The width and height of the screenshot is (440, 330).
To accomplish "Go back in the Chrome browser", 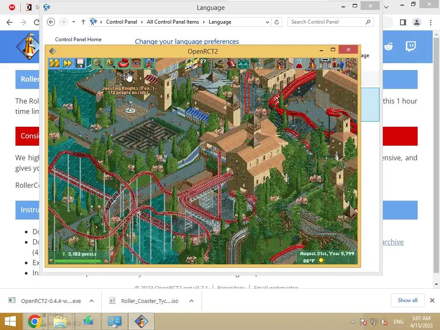I will coord(9,22).
